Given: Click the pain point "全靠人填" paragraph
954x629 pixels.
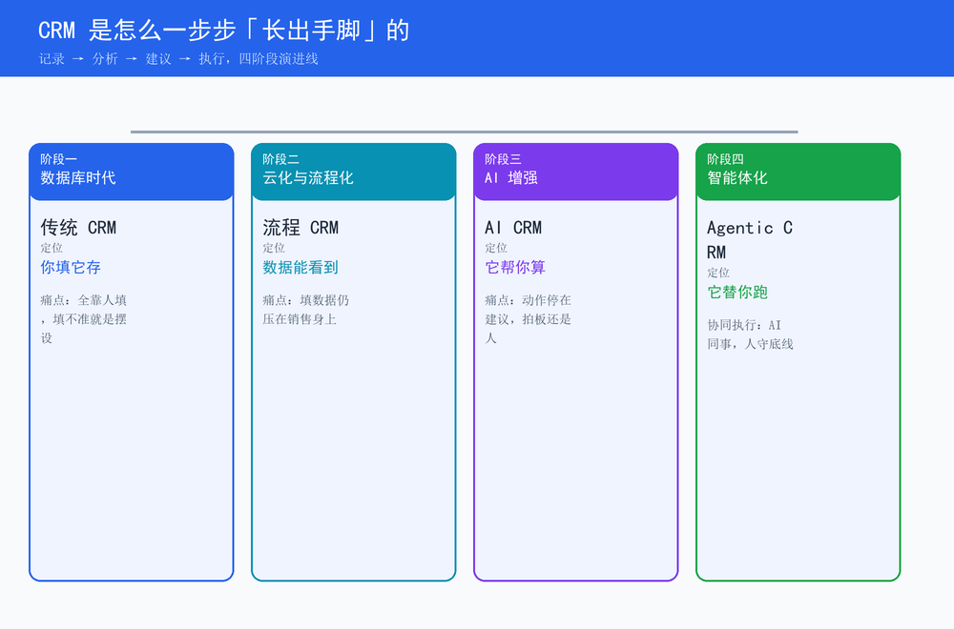Looking at the screenshot, I should coord(83,319).
